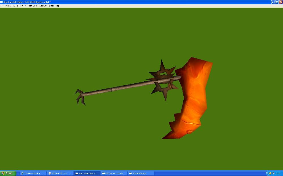
Task: Select War3 Model Editor taskbar button
Action: pos(87,173)
